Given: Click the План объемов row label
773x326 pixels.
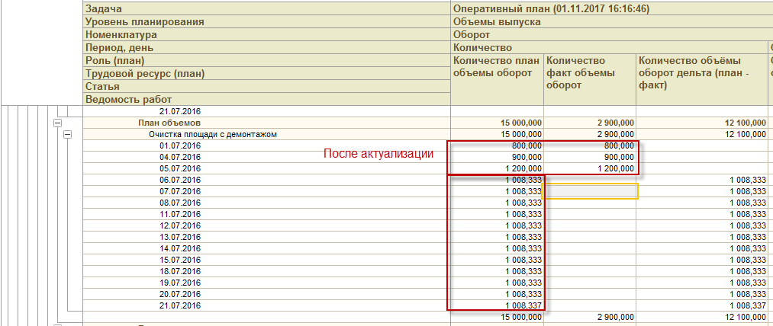Looking at the screenshot, I should [169, 123].
